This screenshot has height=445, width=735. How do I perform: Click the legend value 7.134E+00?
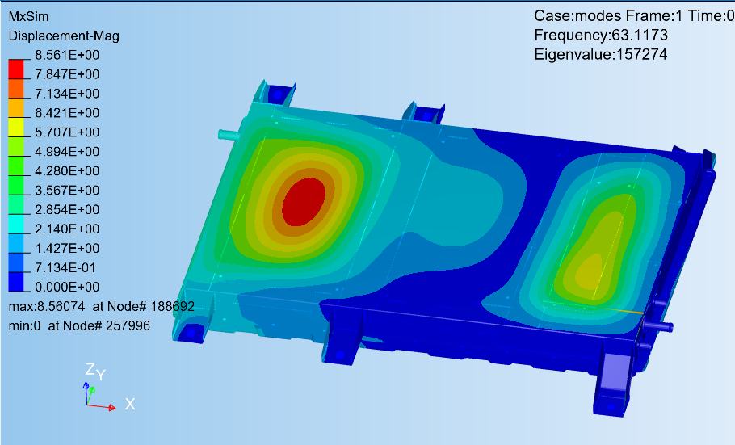67,94
